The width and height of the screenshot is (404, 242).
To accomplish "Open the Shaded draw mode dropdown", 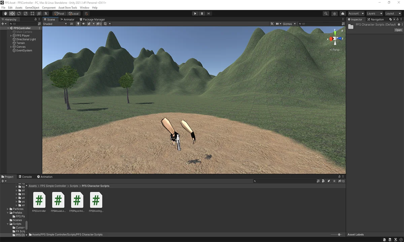I will point(55,24).
